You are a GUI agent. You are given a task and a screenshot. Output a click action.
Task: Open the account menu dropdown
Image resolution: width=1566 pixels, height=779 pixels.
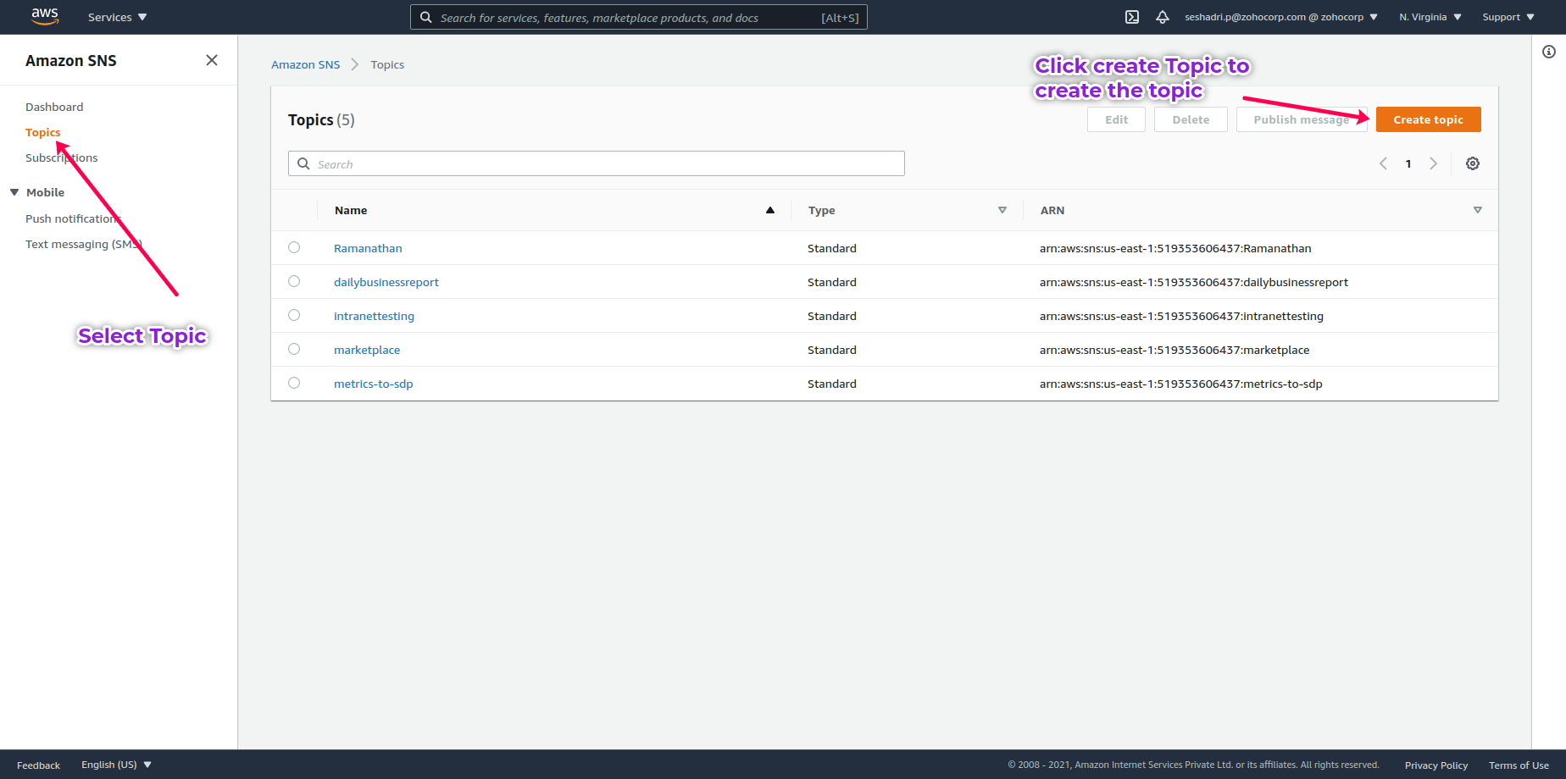[x=1281, y=17]
